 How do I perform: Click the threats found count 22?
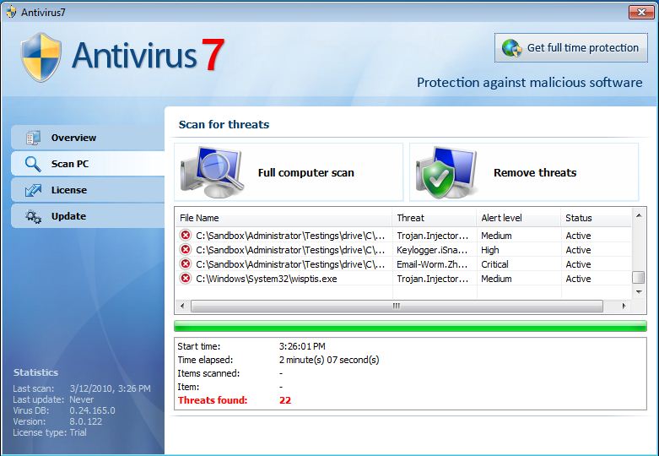(285, 400)
